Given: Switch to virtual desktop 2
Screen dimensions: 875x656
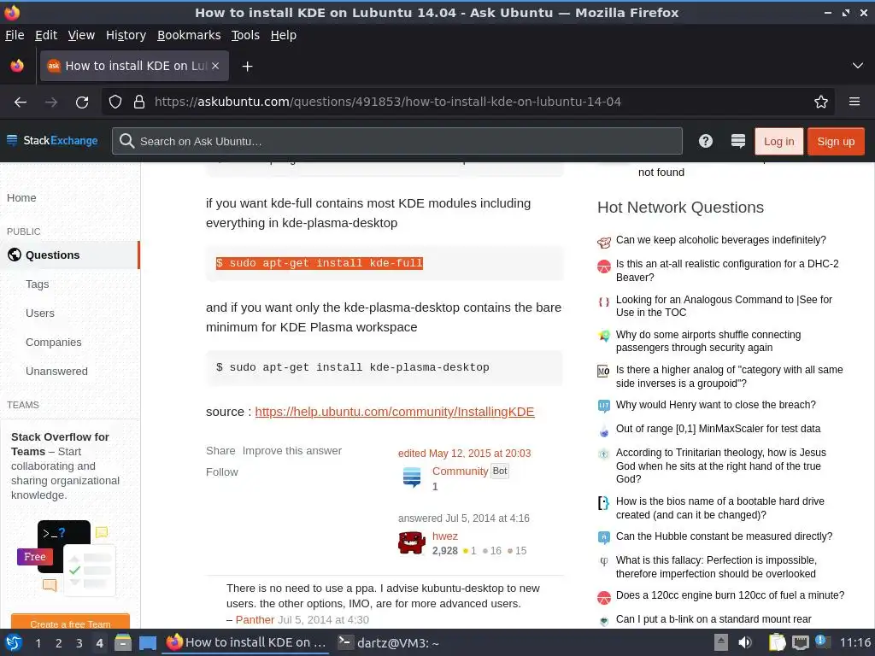Looking at the screenshot, I should coord(59,643).
